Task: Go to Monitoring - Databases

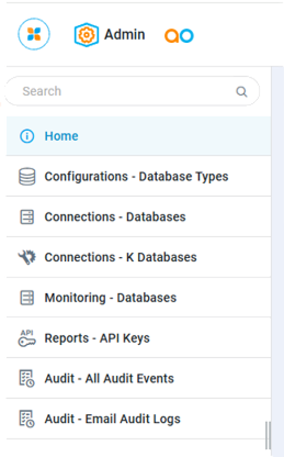Action: [x=139, y=298]
